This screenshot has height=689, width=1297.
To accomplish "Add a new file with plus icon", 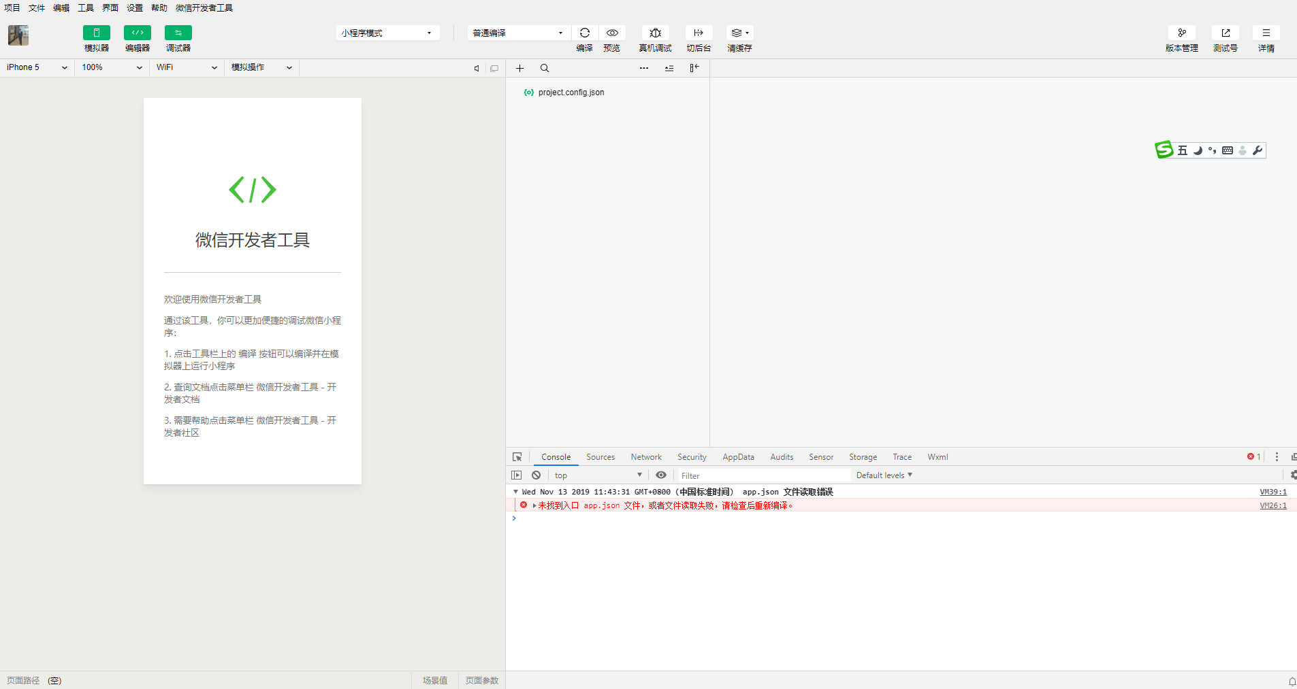I will 519,68.
